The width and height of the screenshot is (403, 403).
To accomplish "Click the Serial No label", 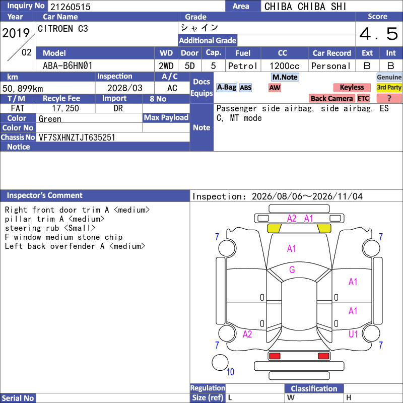I will point(18,398).
